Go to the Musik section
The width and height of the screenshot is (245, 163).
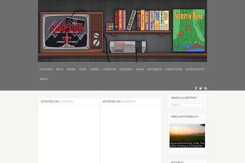[140, 69]
